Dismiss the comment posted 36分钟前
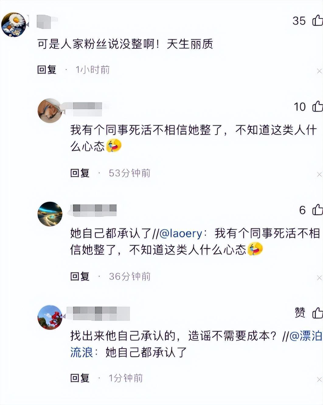323x405 pixels. 319,278
